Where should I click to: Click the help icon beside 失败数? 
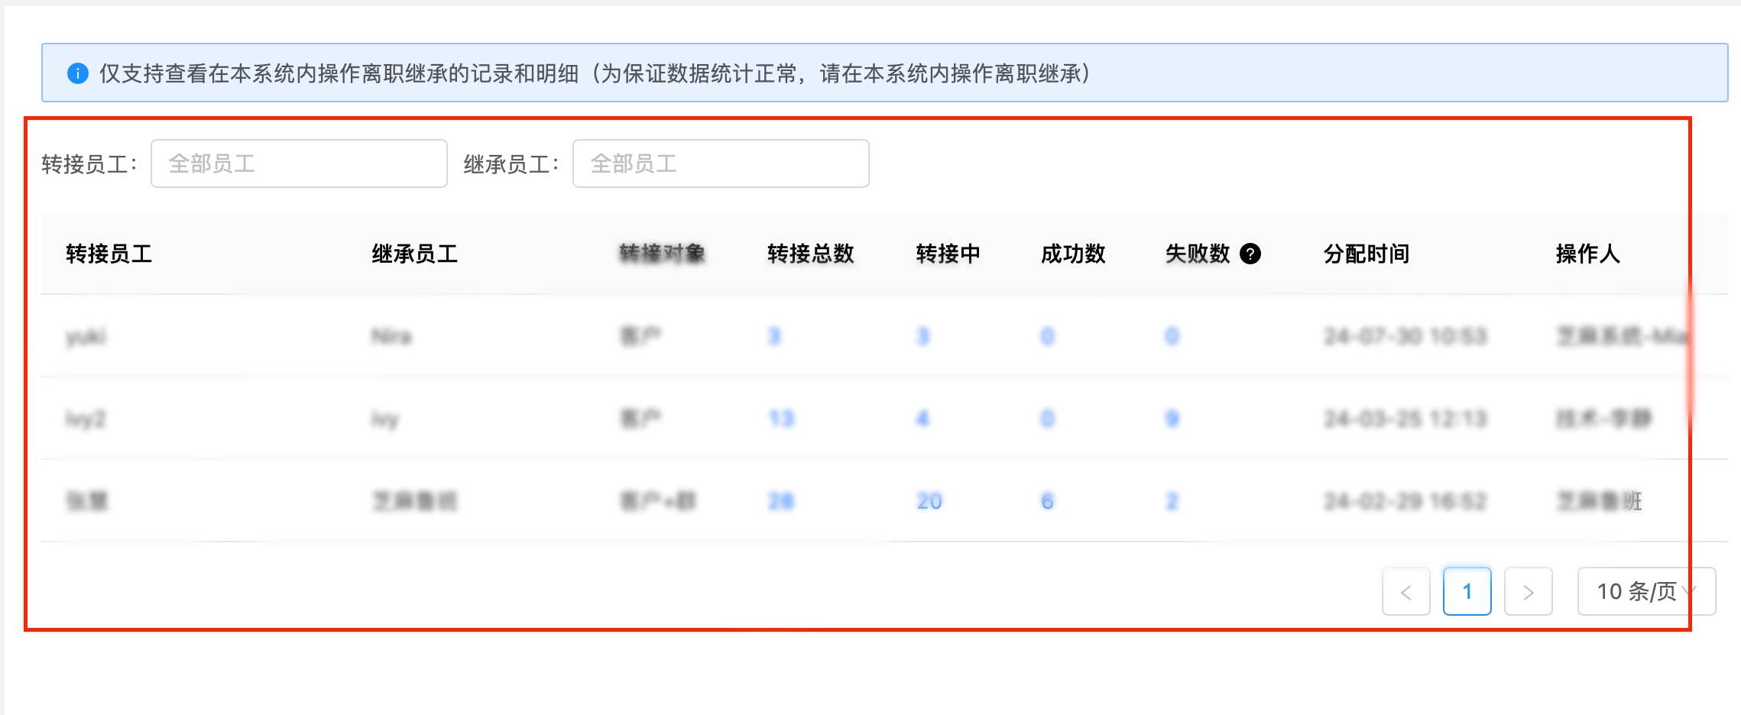[x=1250, y=254]
